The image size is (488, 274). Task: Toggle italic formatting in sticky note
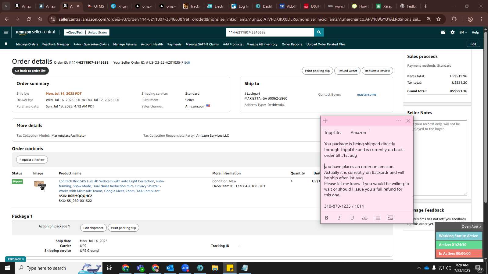point(339,218)
